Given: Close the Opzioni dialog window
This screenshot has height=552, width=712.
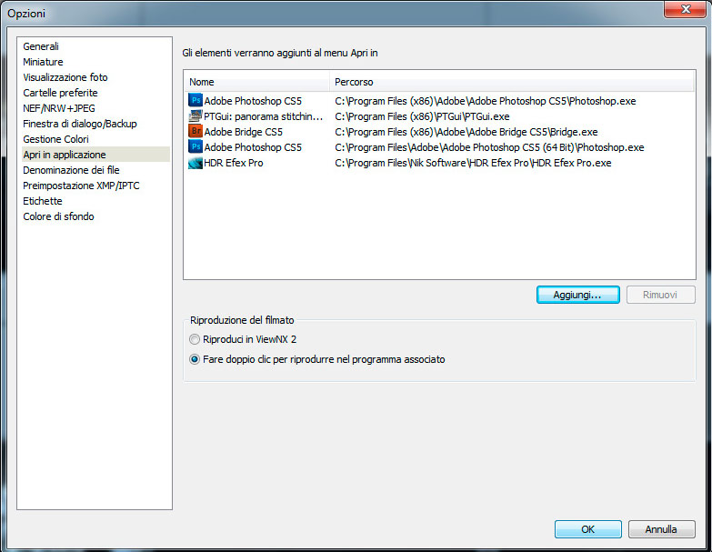Looking at the screenshot, I should click(686, 9).
